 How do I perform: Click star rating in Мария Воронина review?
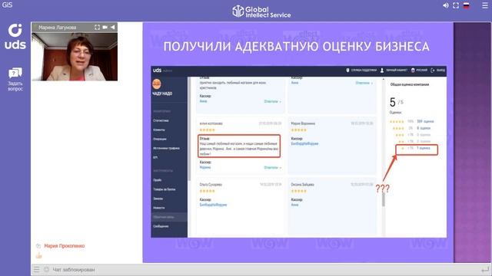click(299, 130)
